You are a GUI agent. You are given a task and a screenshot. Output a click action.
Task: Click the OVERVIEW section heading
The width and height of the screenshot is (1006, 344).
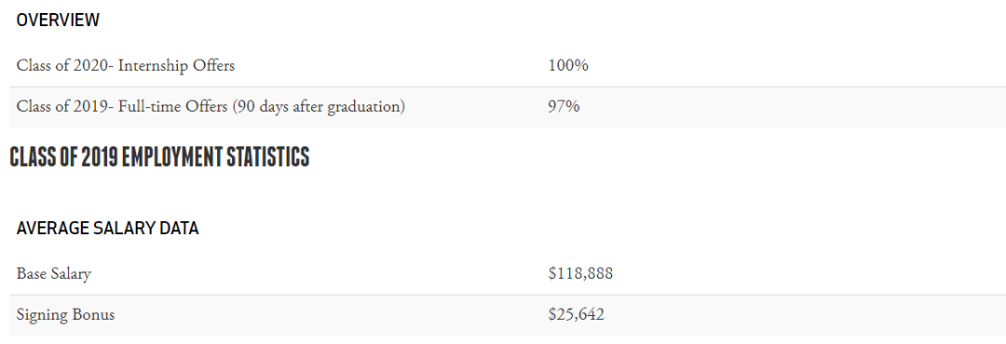(58, 20)
